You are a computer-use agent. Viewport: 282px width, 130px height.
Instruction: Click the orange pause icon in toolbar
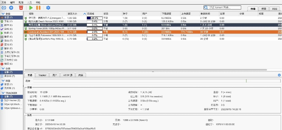38,7
